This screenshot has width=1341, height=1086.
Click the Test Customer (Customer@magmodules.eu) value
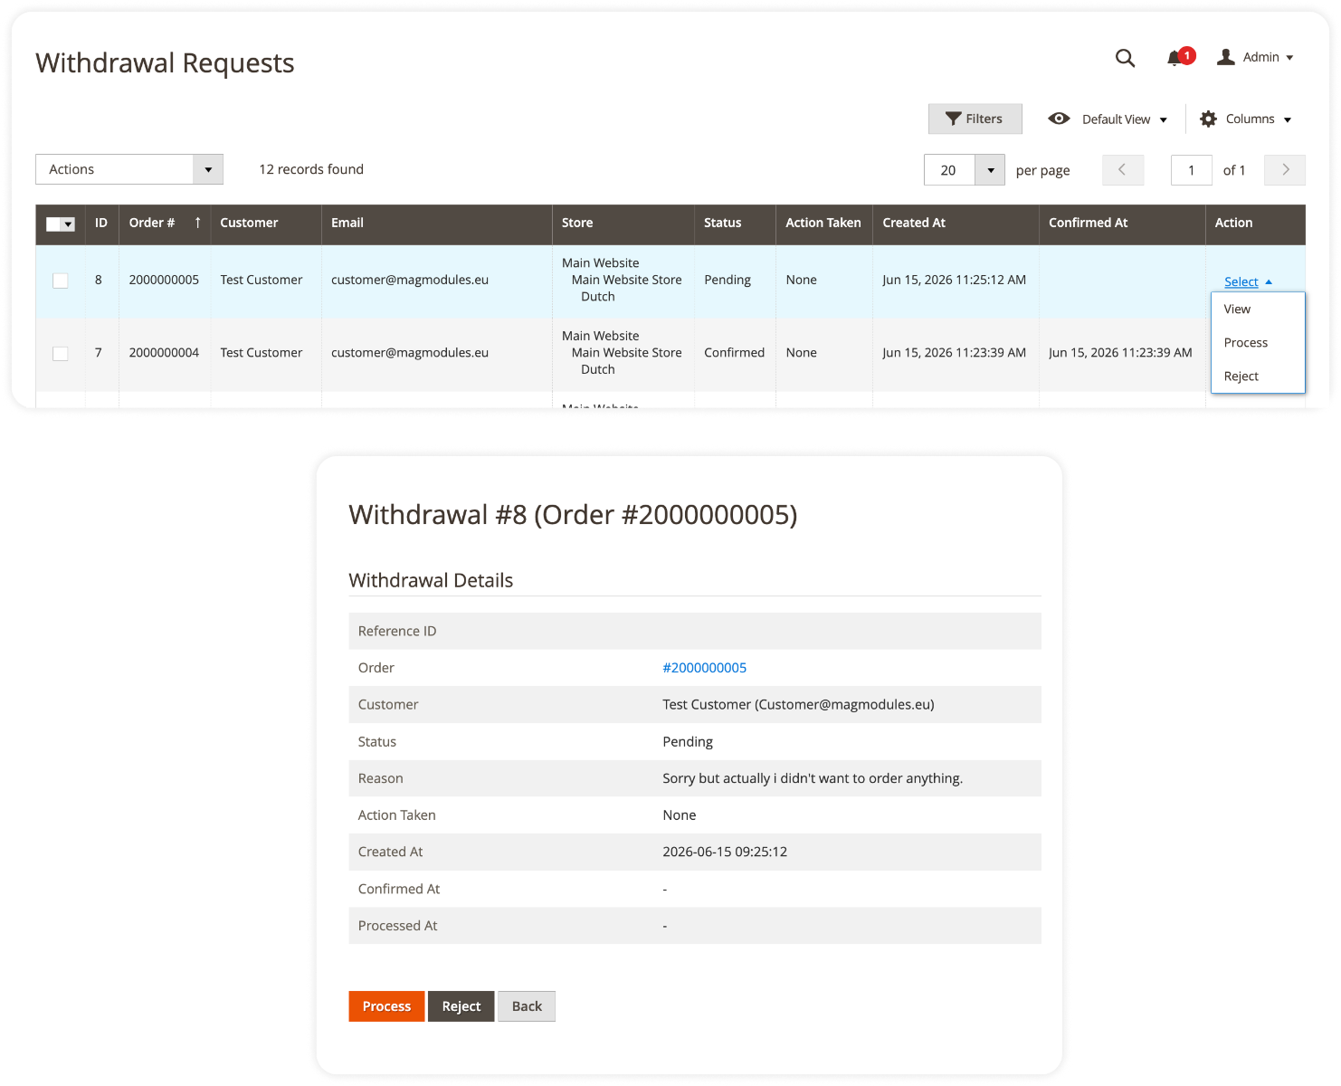click(798, 705)
